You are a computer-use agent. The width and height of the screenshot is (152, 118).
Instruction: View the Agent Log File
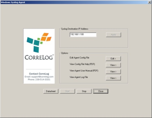pos(113,78)
